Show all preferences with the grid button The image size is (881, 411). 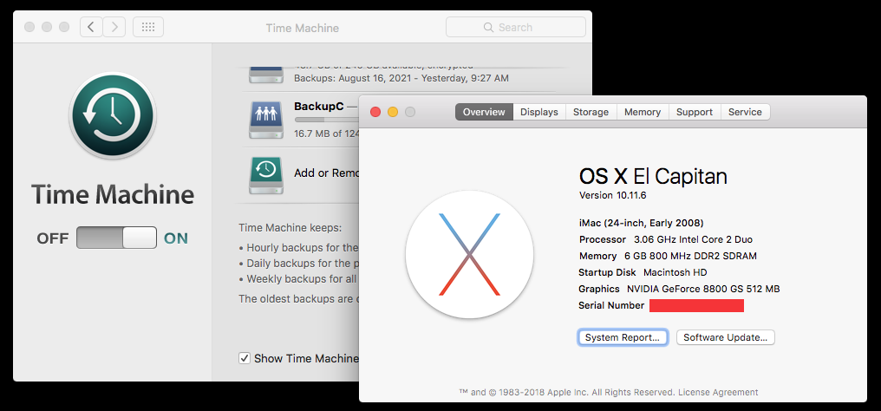(148, 27)
